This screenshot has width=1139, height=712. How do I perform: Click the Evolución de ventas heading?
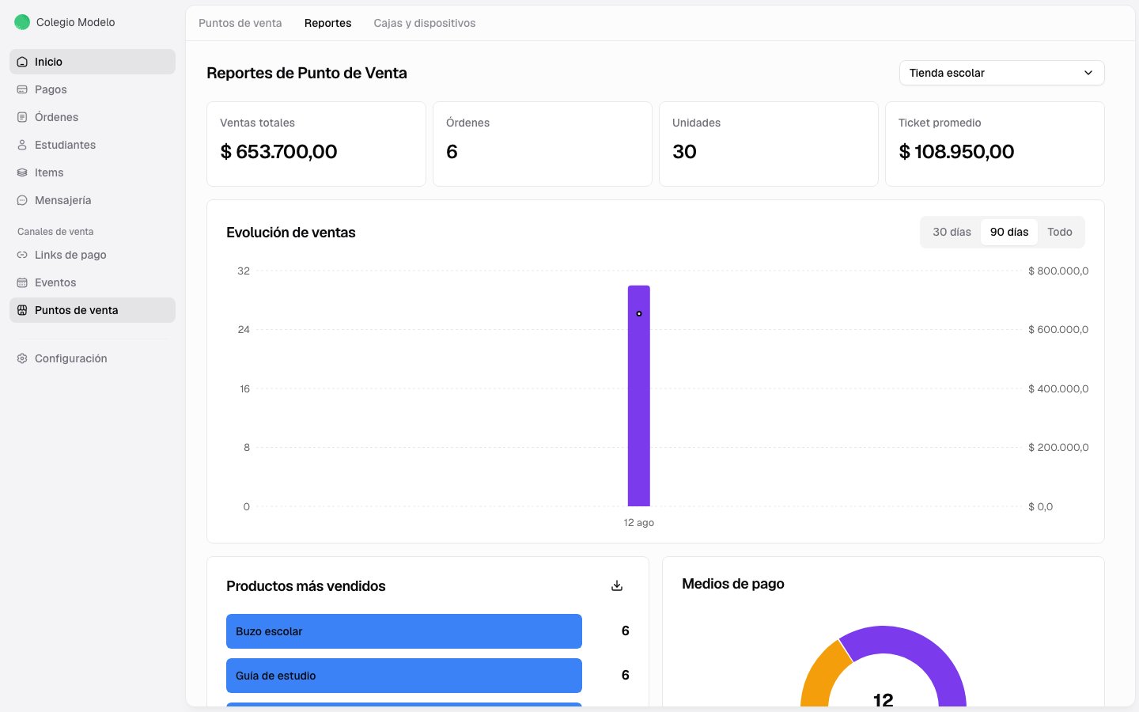pos(291,233)
